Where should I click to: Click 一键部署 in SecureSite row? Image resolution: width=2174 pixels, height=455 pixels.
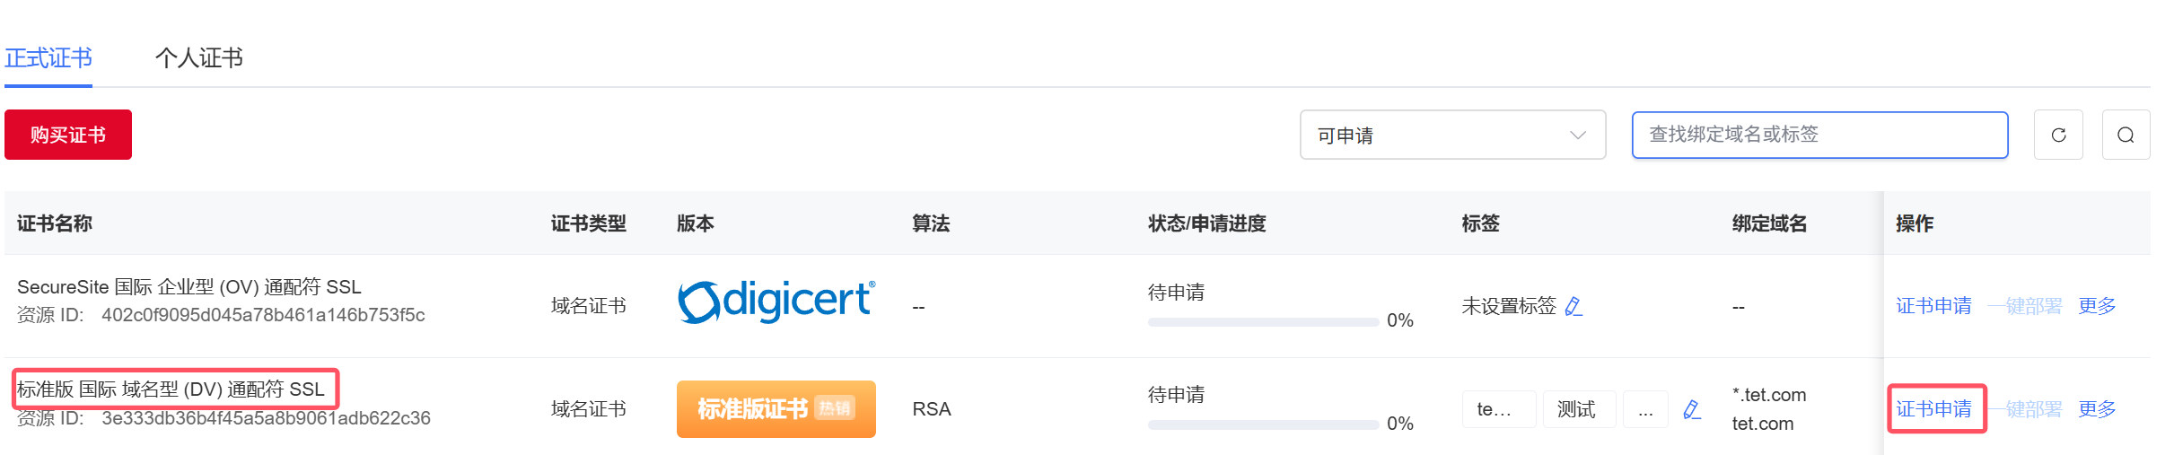[2025, 306]
